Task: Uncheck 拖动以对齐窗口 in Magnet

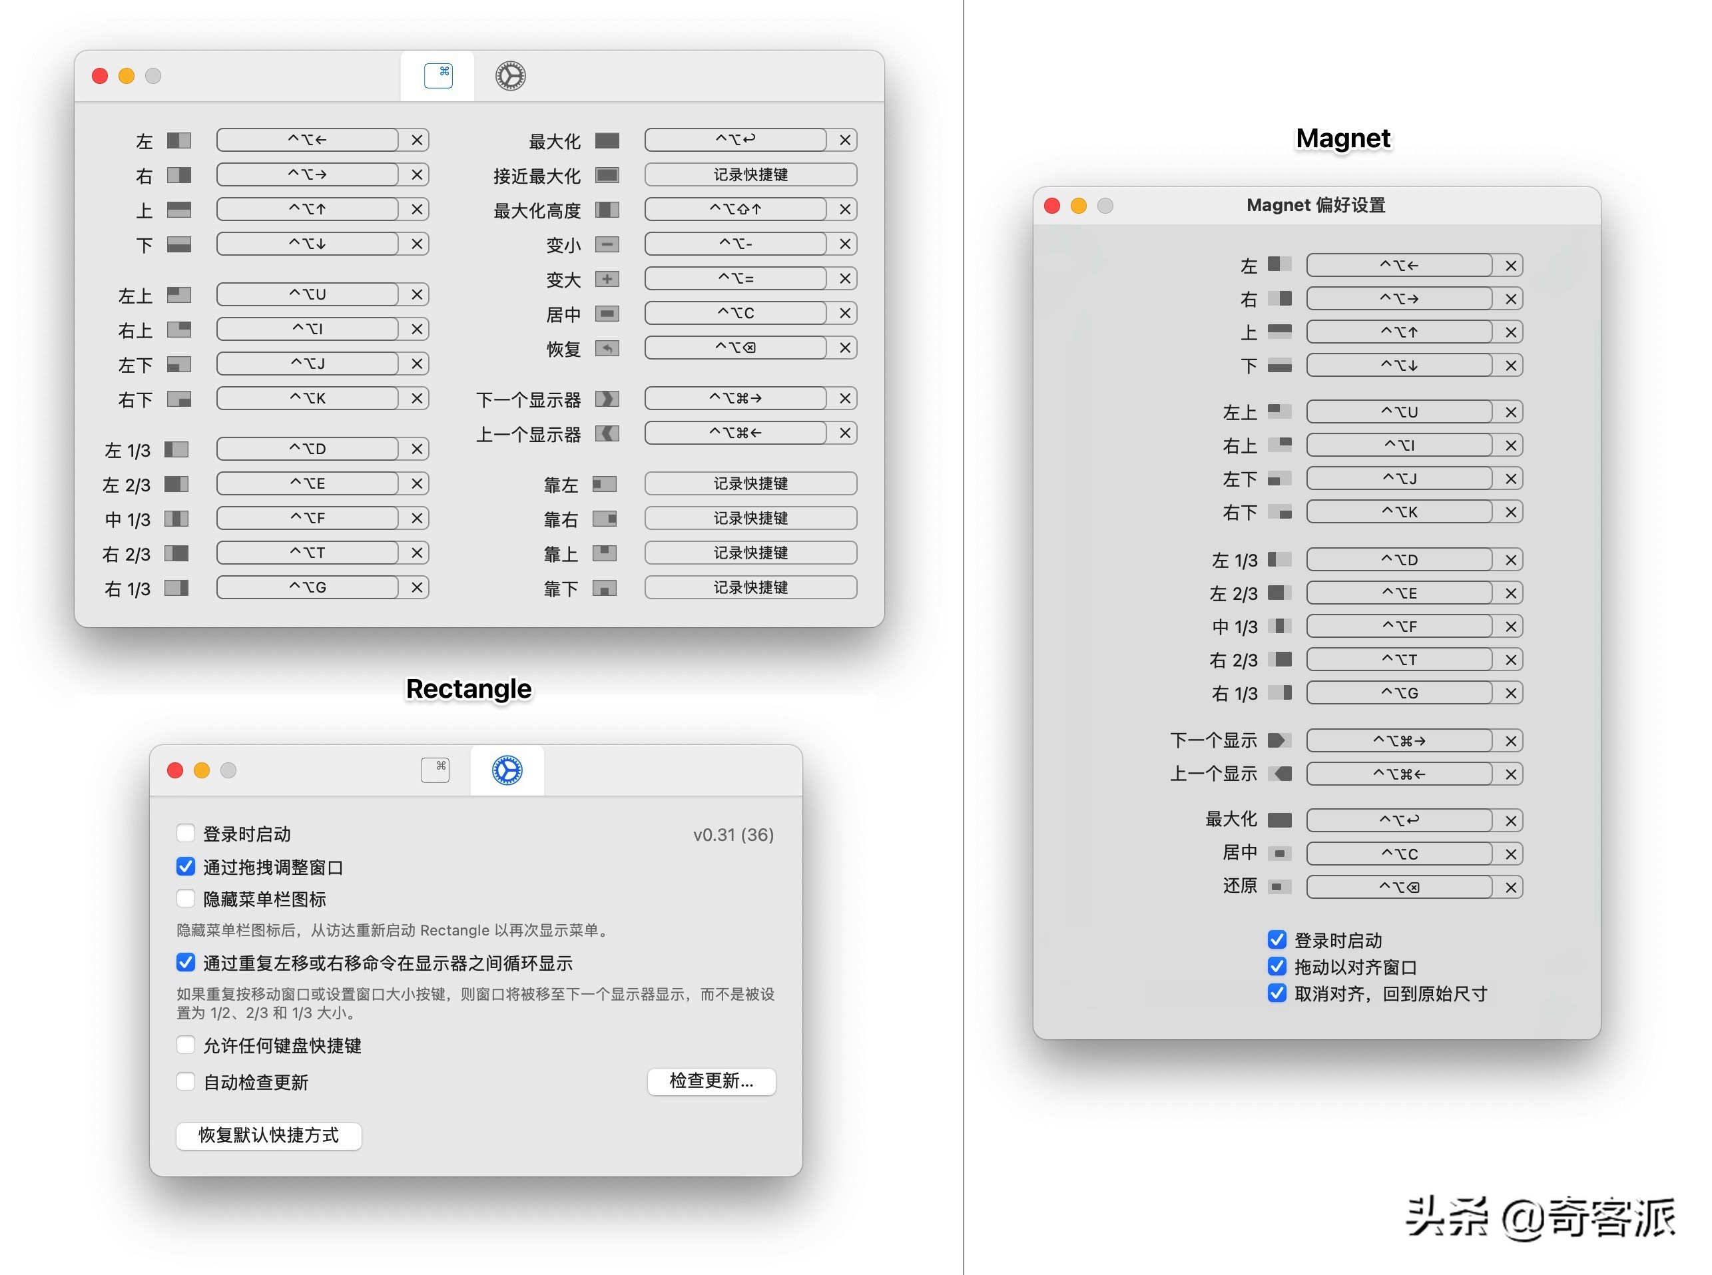Action: (1277, 966)
